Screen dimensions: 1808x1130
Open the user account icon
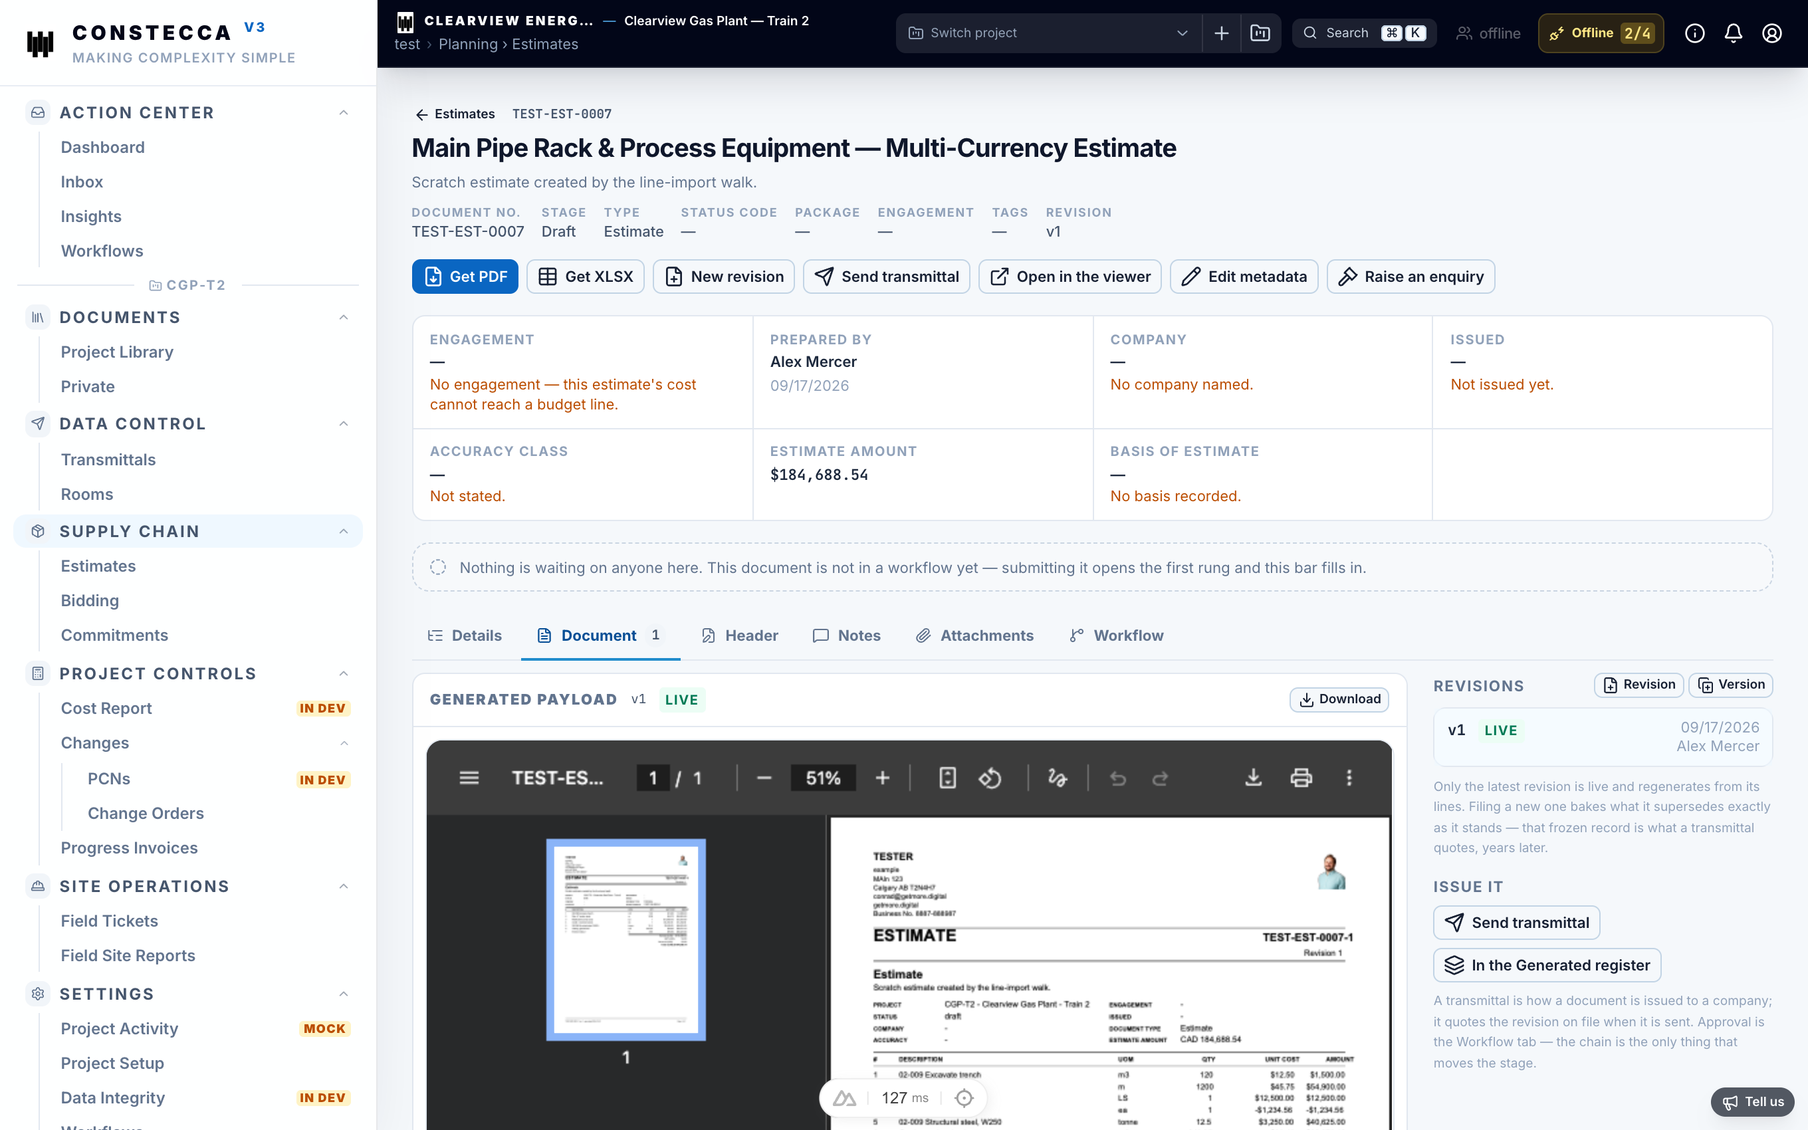(1772, 33)
